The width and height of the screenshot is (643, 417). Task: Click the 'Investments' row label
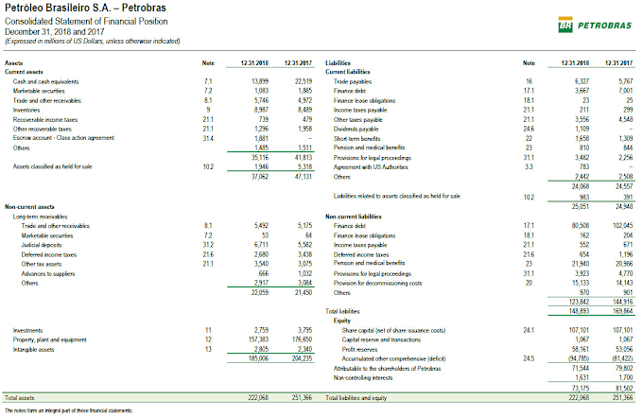point(27,331)
